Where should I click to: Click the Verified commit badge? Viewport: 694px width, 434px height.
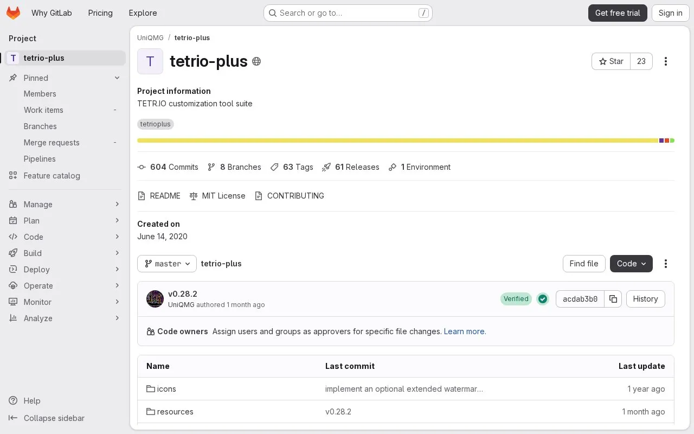(x=516, y=299)
